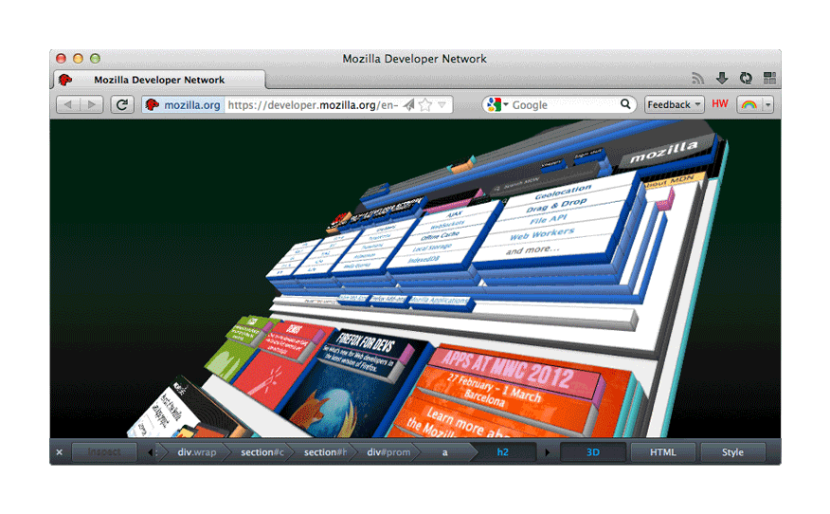Select the Mozilla Developer Network tab

(158, 81)
